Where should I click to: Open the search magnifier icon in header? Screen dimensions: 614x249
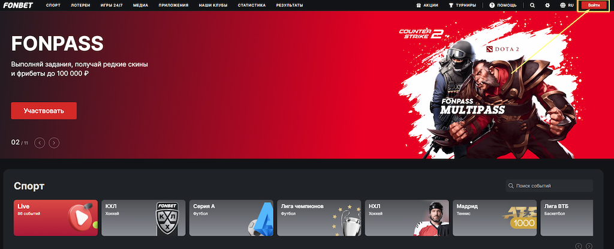[x=532, y=5]
